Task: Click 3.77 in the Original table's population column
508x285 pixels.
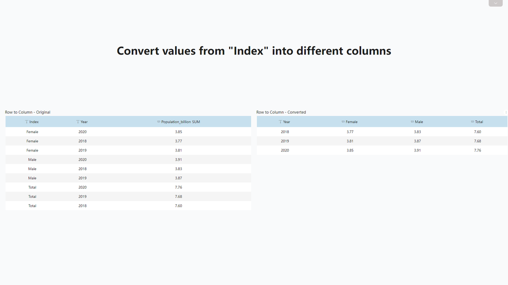Action: (x=179, y=141)
